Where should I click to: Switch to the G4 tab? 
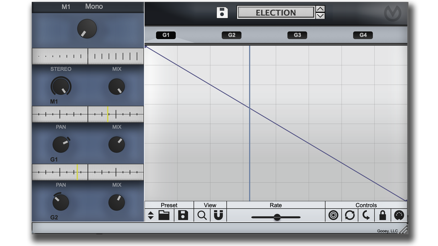pos(363,35)
